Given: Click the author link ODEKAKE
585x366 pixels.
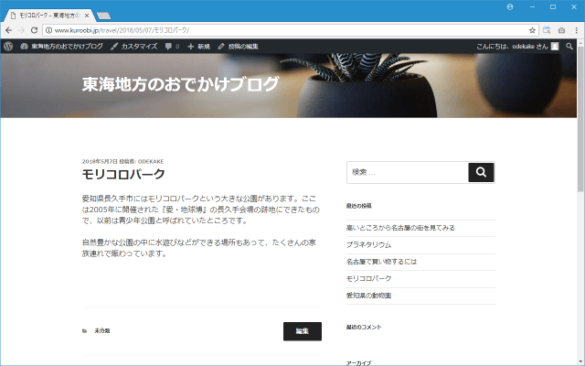Looking at the screenshot, I should coord(151,162).
